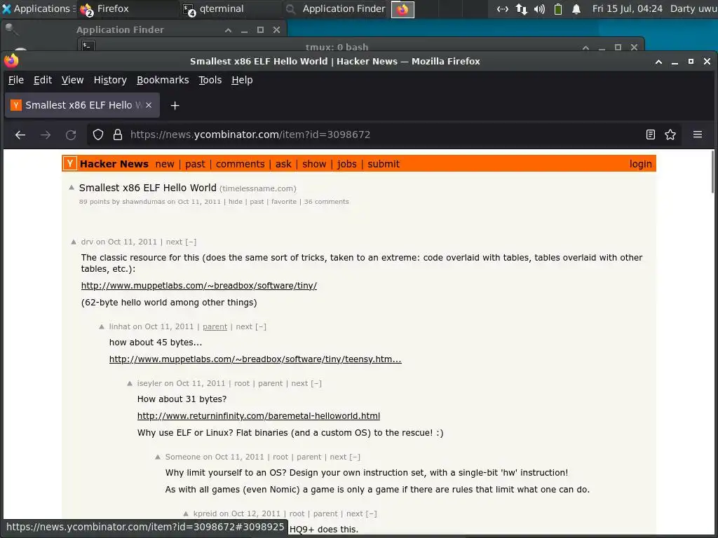Open the File menu
718x538 pixels.
pos(16,80)
